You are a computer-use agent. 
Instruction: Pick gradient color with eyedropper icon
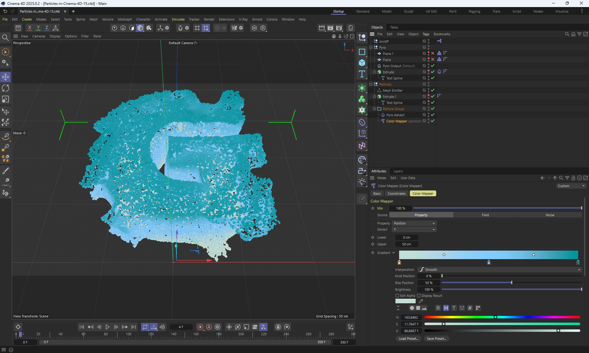[x=421, y=301]
